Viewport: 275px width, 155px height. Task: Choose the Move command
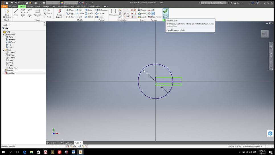point(70,10)
